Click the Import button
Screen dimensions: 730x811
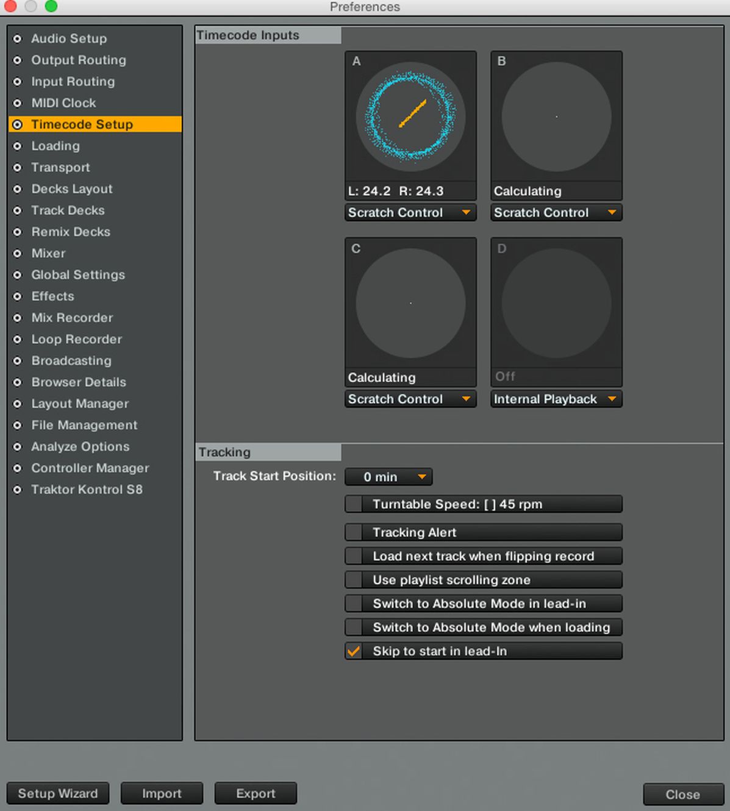click(x=162, y=793)
